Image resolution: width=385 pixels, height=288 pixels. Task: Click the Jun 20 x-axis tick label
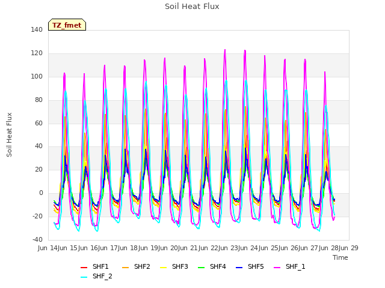tap(168, 248)
